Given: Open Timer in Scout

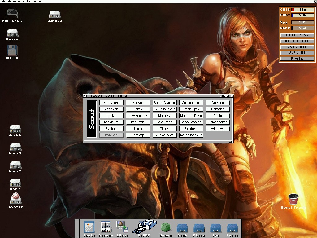Looking at the screenshot, I should tap(164, 129).
